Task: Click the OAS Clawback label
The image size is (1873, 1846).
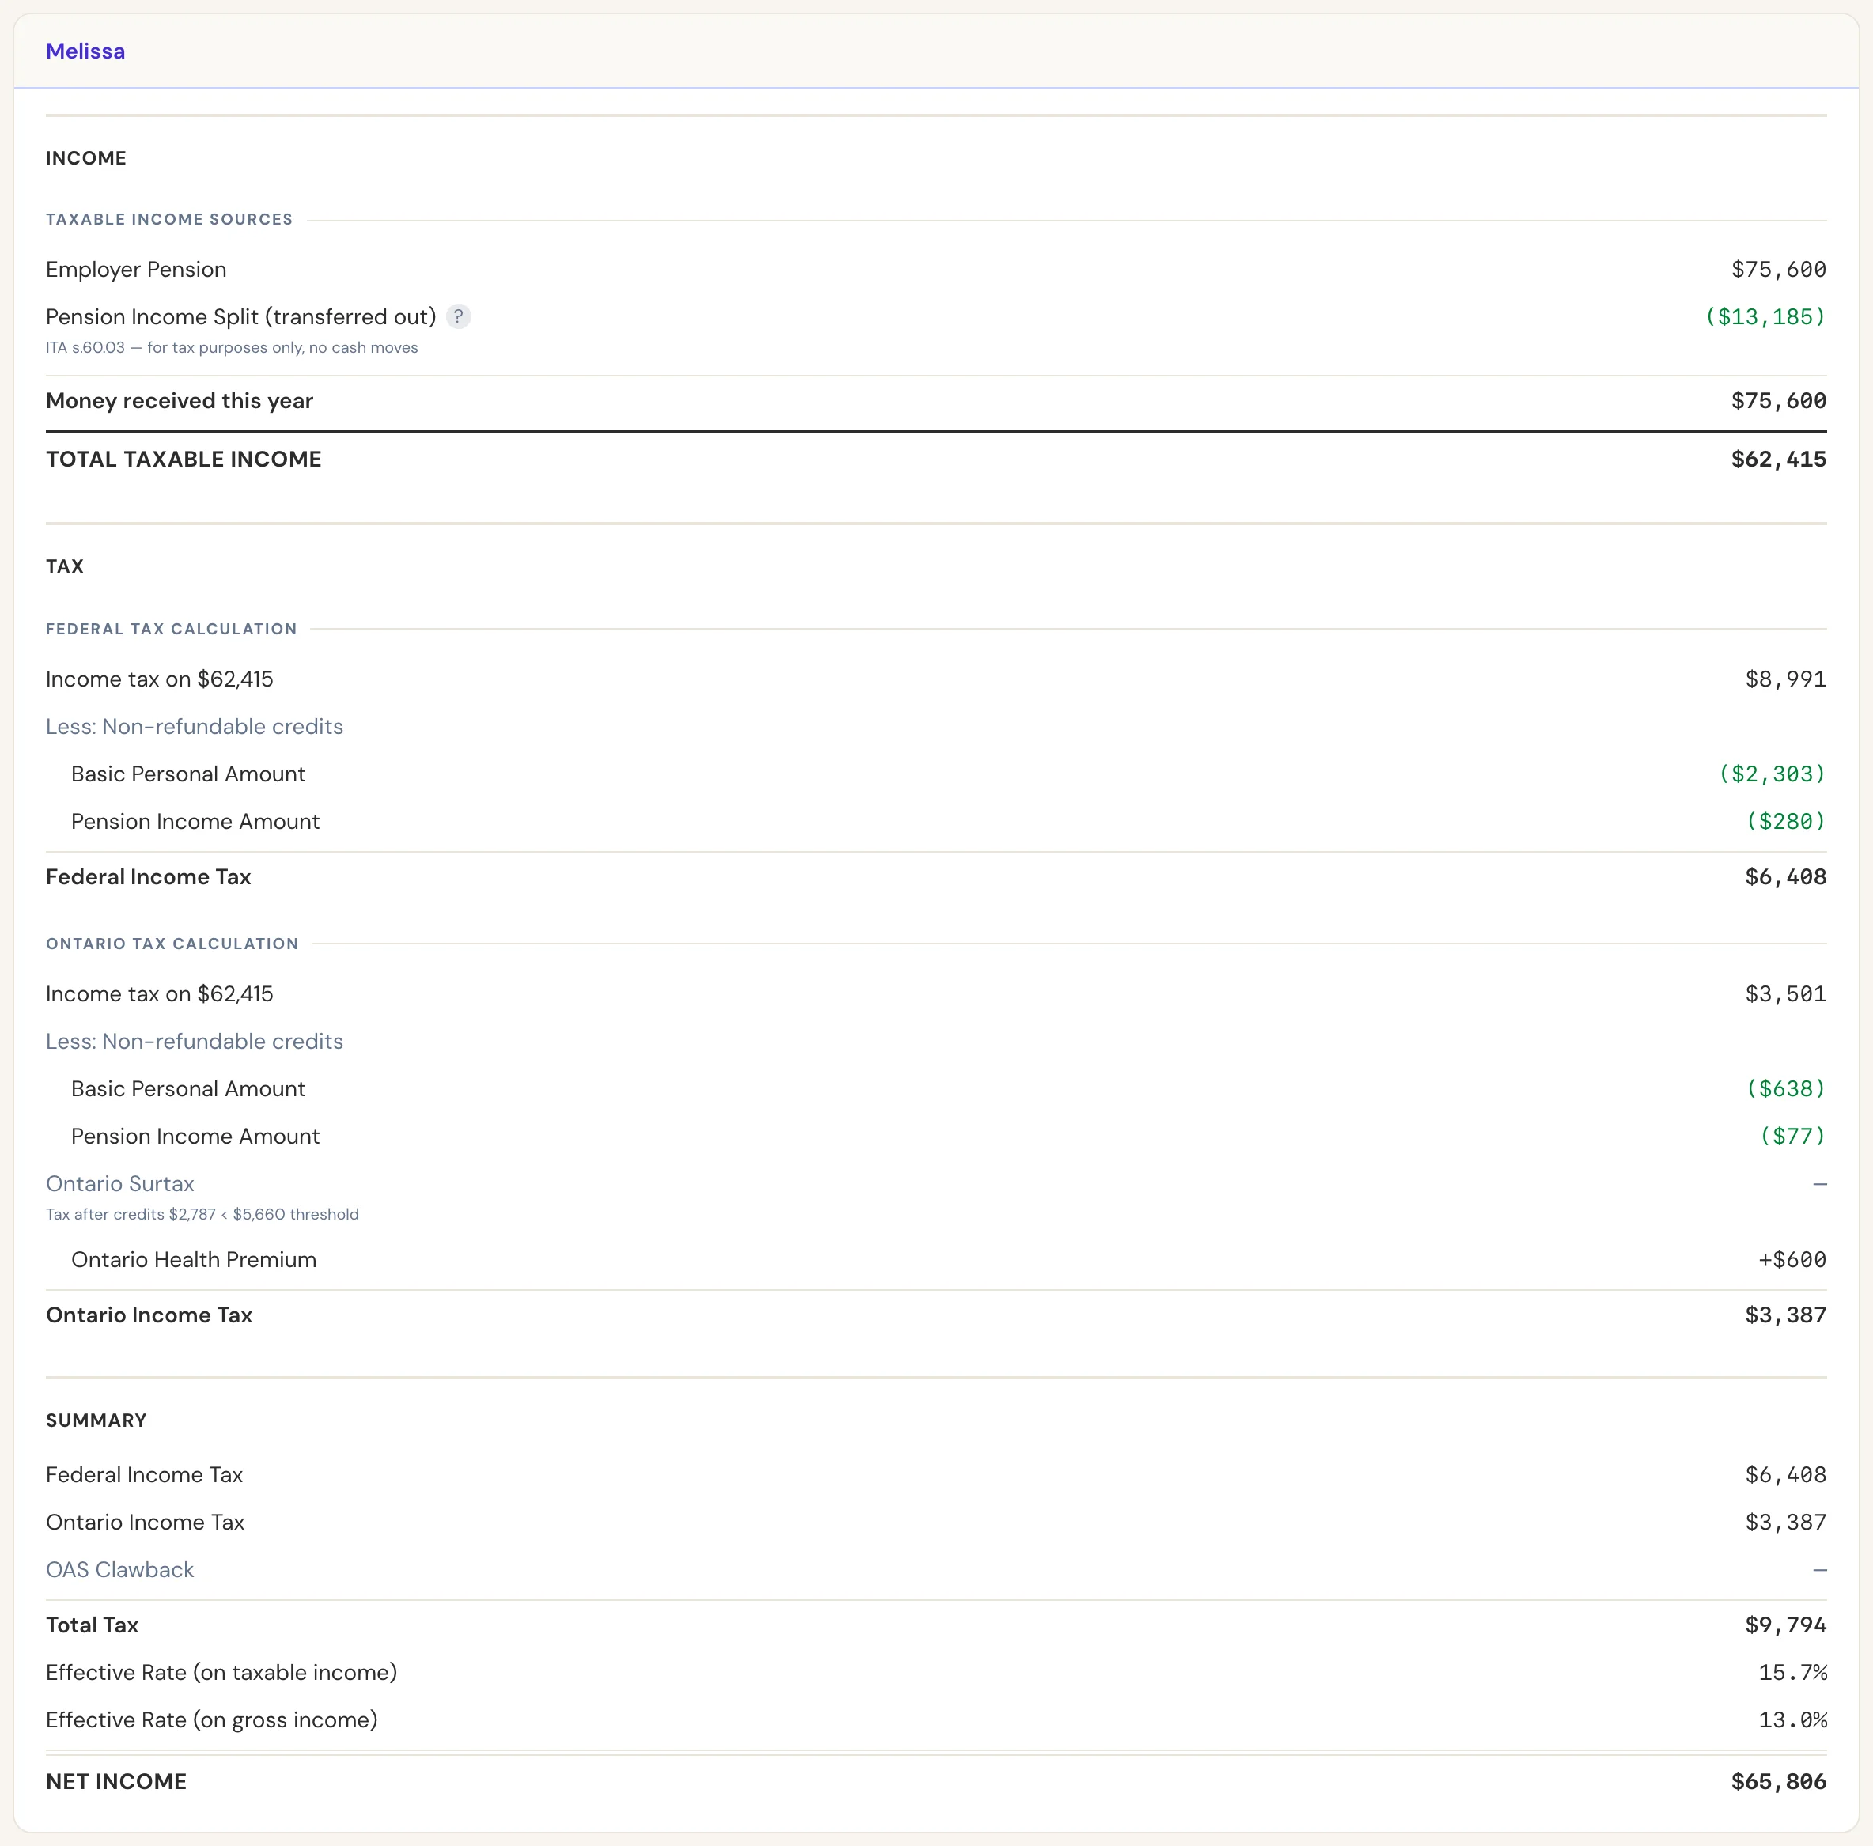Action: pyautogui.click(x=120, y=1570)
